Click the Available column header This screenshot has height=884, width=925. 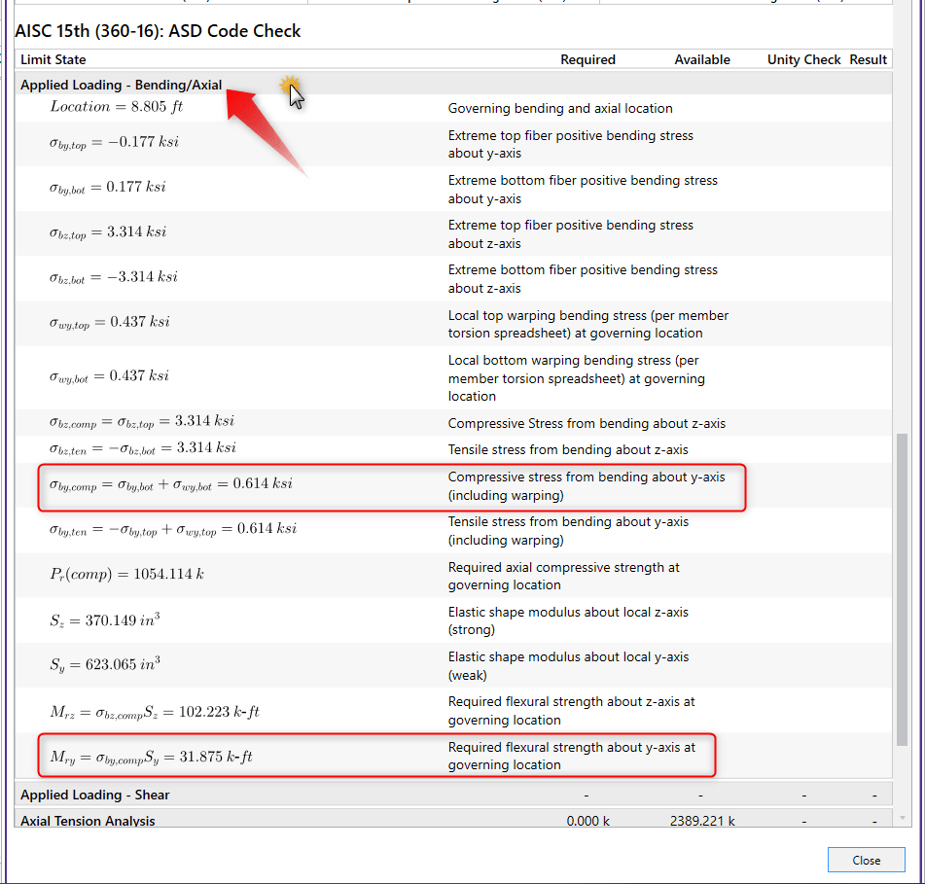701,59
